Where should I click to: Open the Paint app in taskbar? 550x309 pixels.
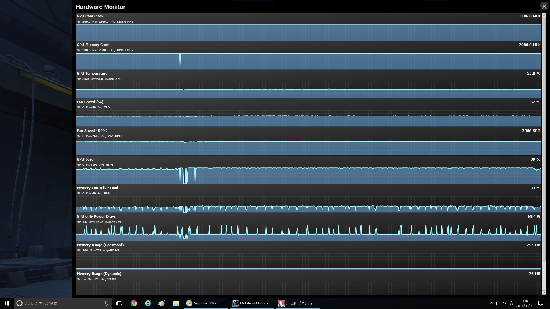[162, 303]
